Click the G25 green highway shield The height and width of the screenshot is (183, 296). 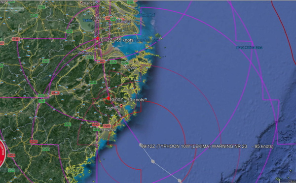click(x=68, y=124)
